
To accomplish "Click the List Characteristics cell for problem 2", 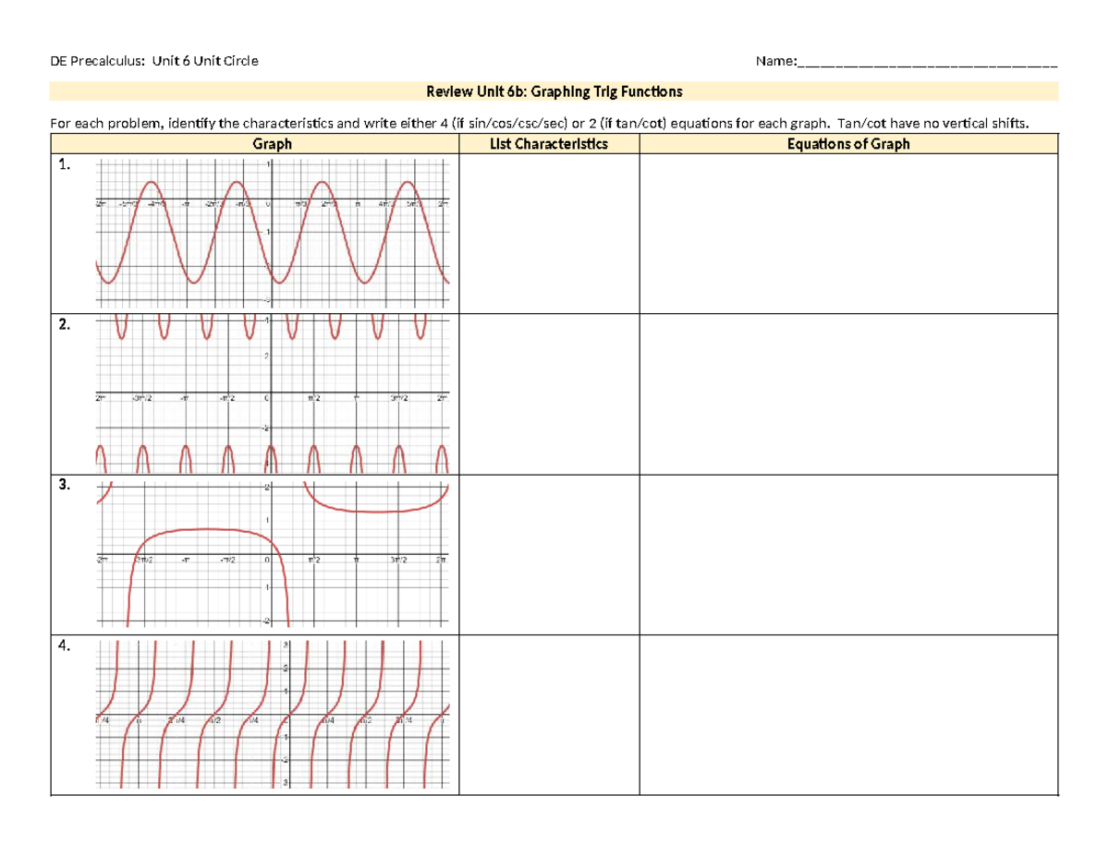I will coord(549,393).
